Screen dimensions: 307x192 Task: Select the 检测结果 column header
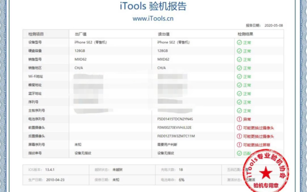(244, 33)
